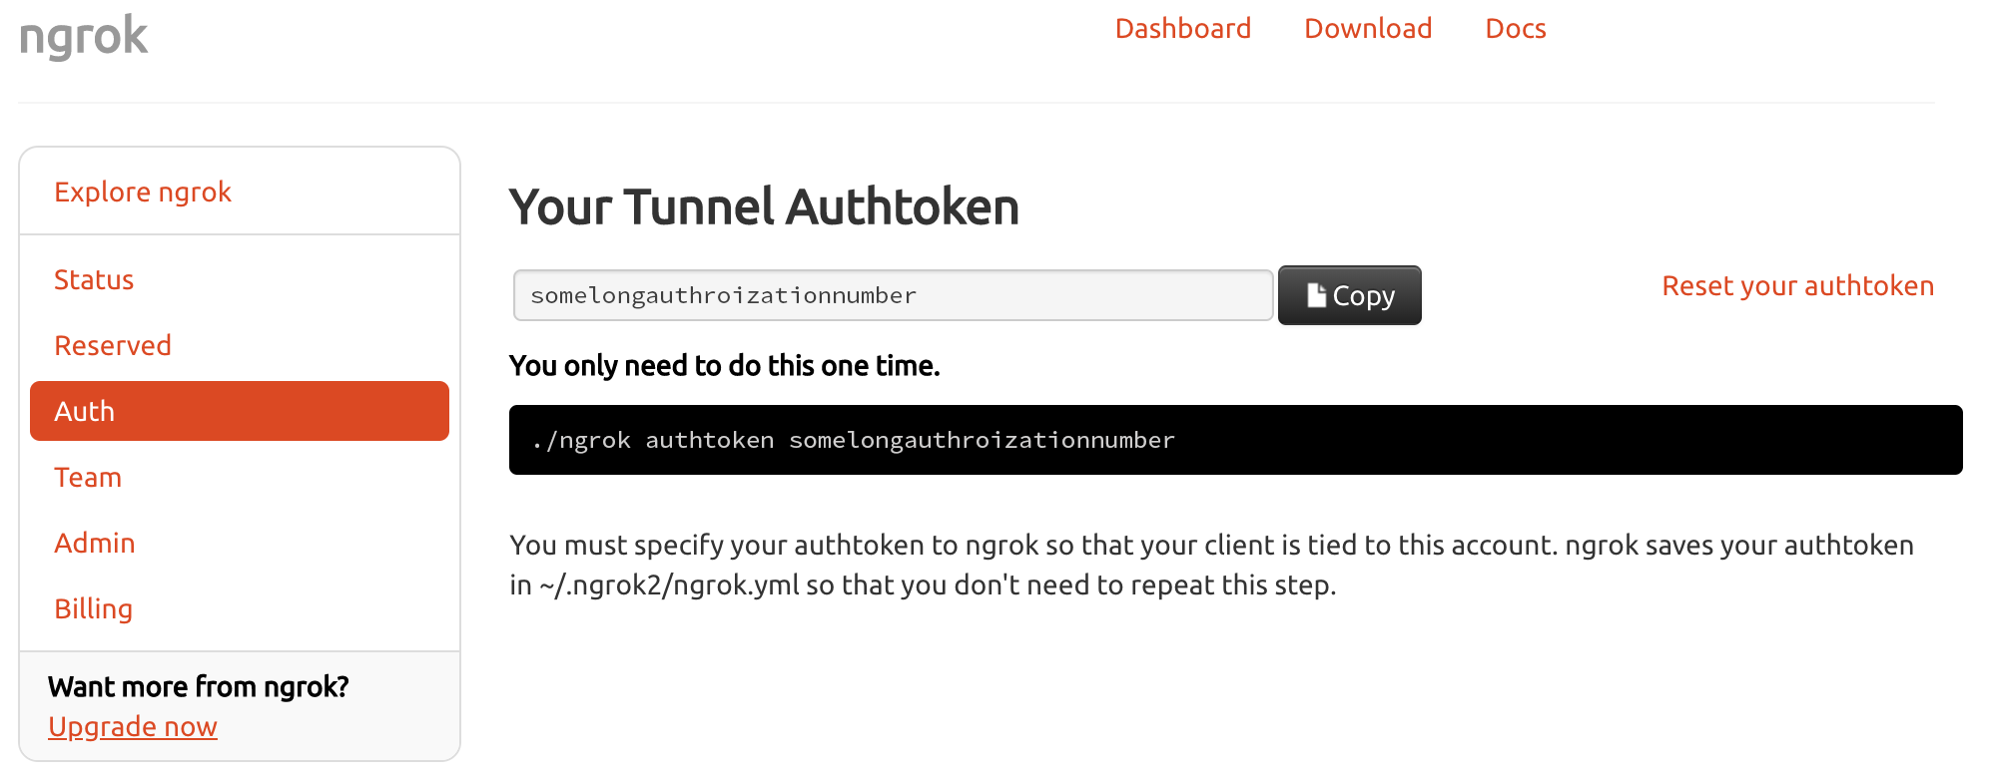Open the Docs link in header
Image resolution: width=1989 pixels, height=776 pixels.
coord(1515,29)
